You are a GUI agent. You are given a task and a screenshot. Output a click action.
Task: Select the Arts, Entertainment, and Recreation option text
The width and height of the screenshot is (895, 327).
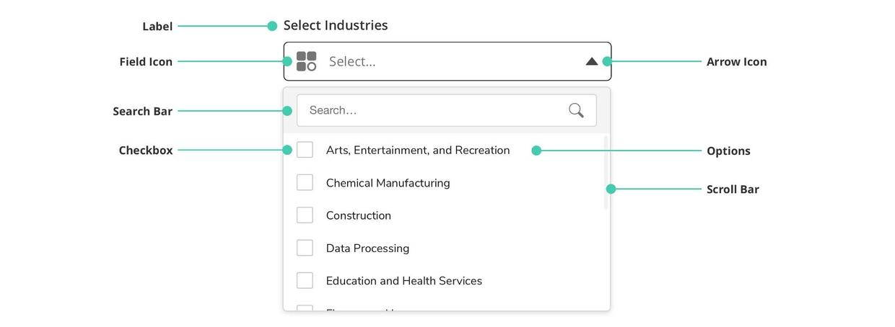coord(418,151)
